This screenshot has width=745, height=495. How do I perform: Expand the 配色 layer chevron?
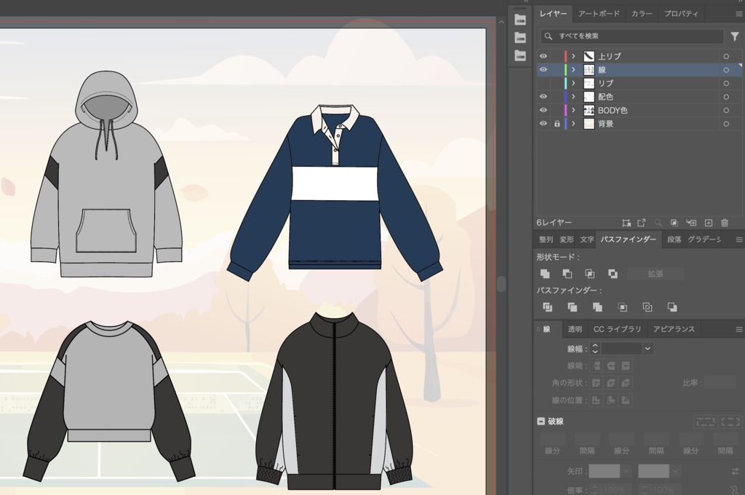coord(573,97)
